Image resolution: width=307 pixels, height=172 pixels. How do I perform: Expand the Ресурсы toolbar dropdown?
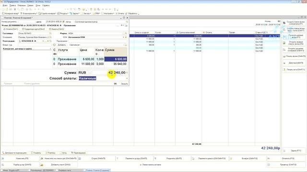coord(63,13)
